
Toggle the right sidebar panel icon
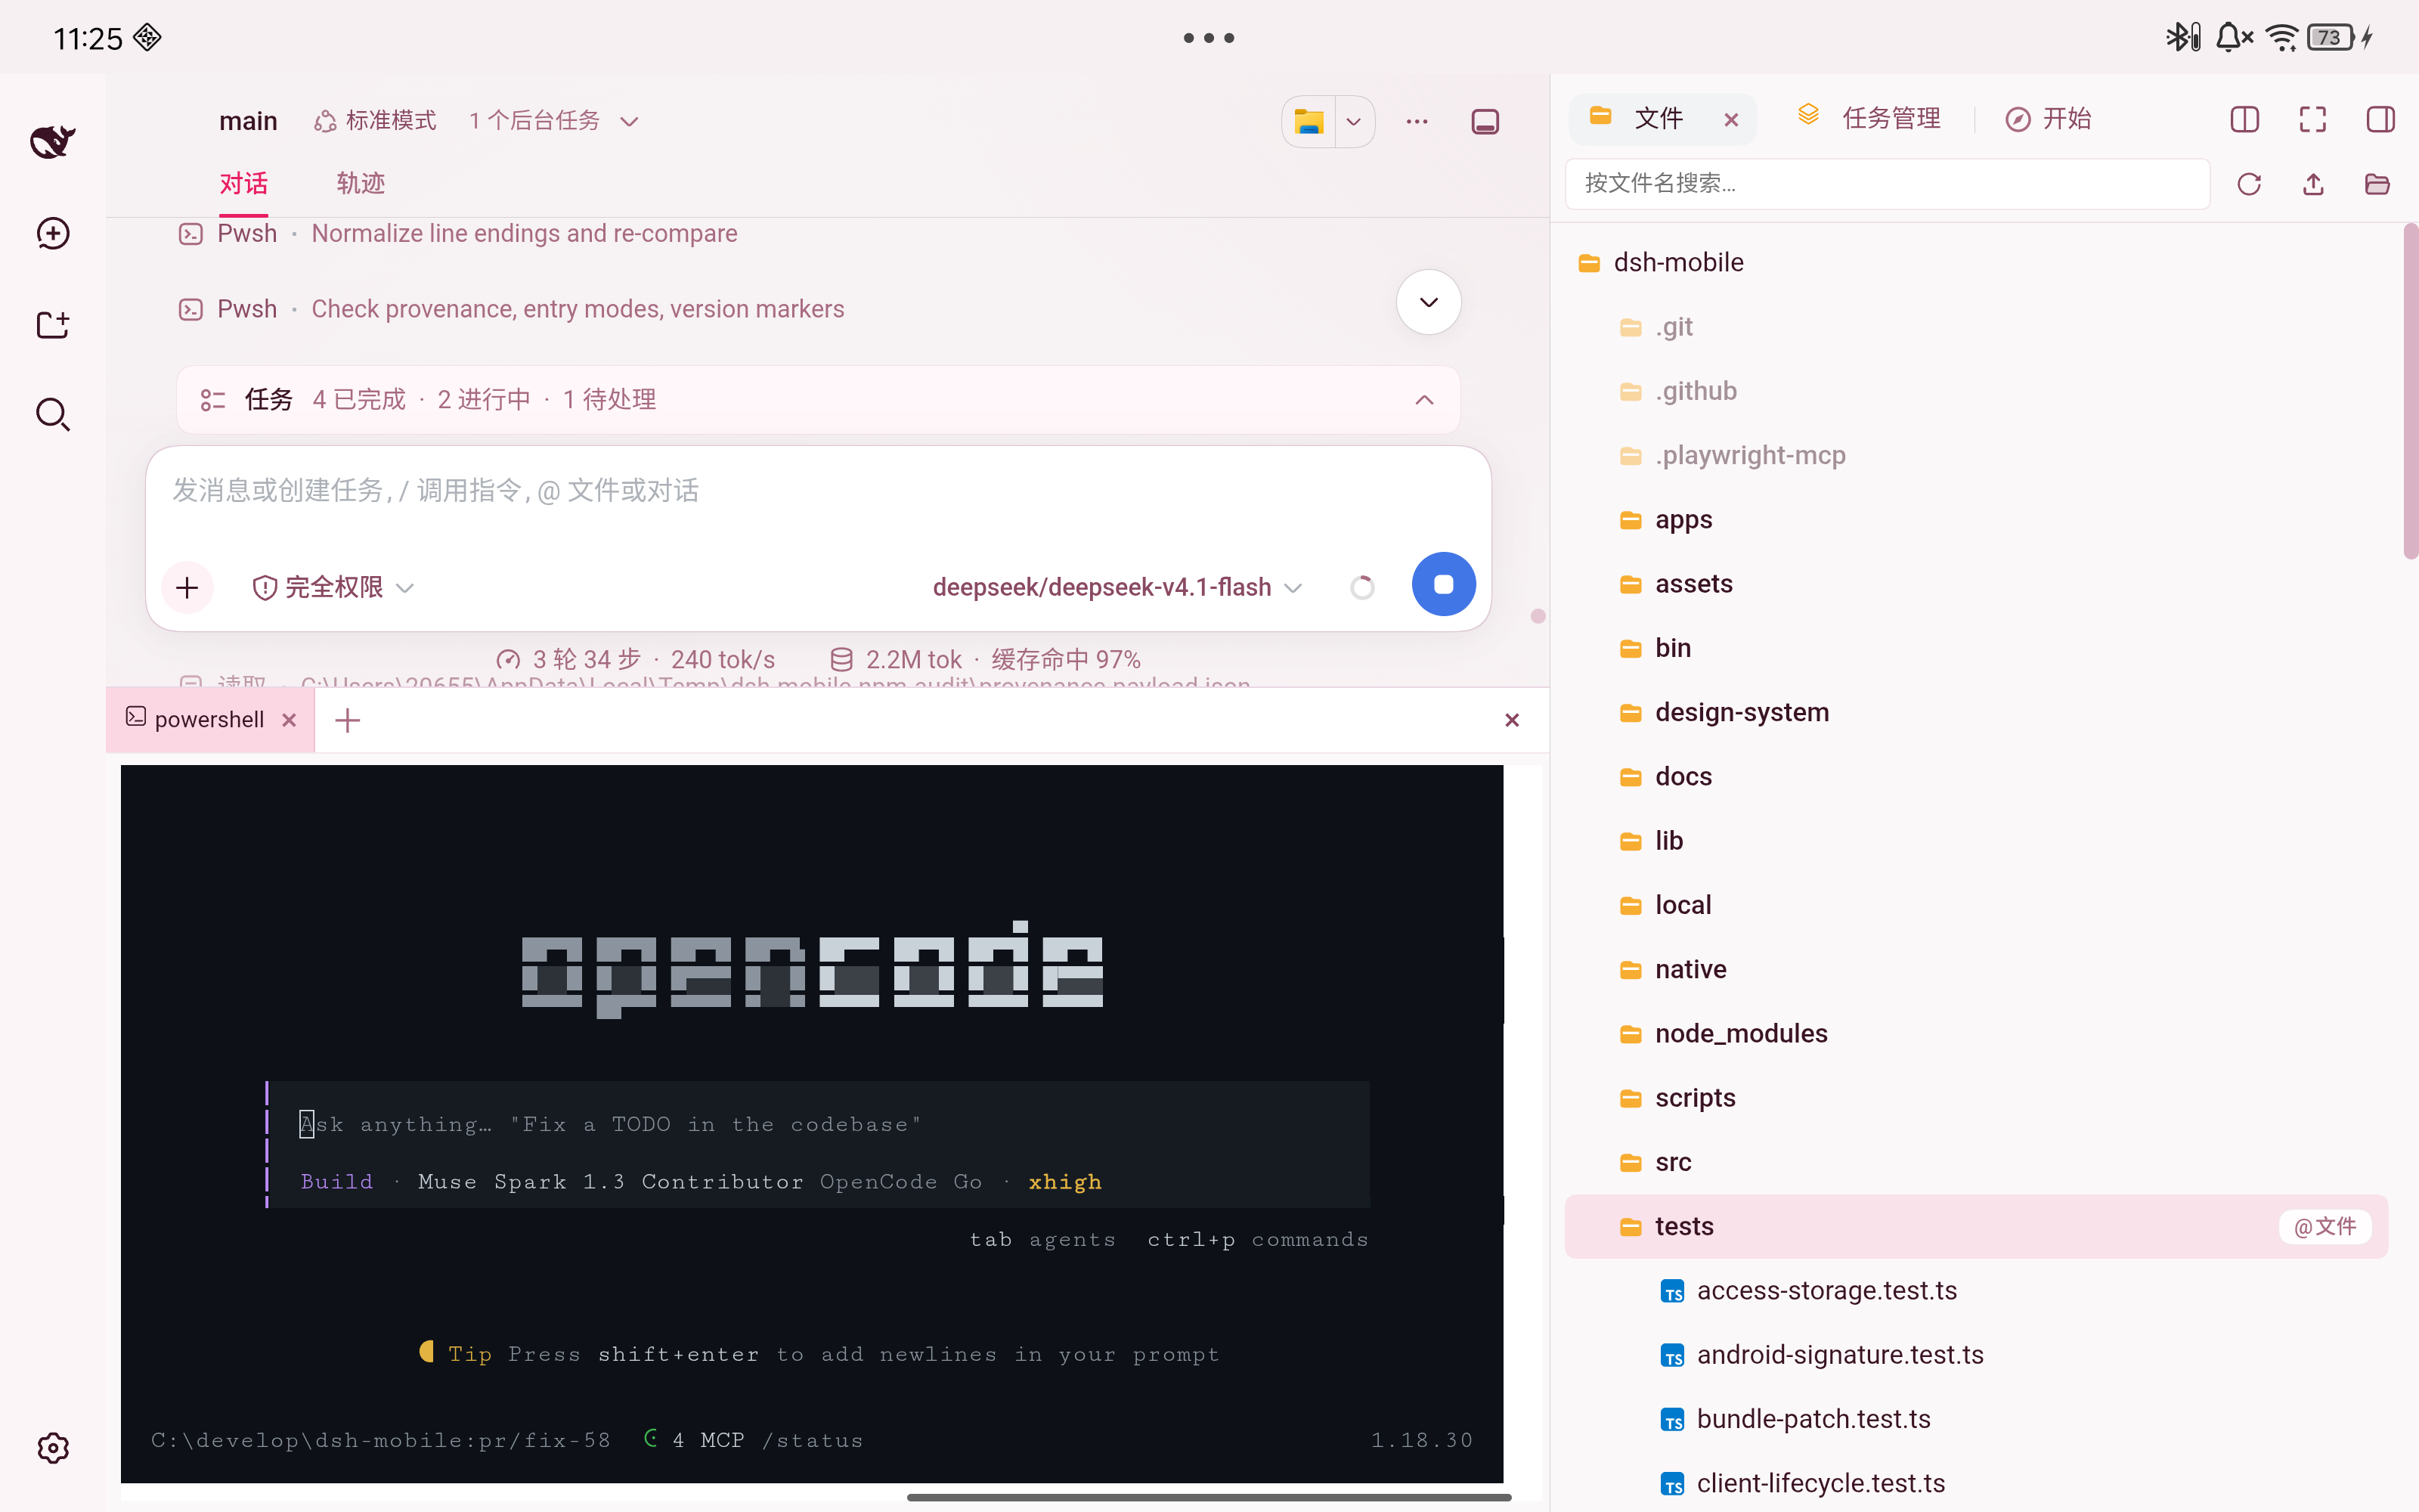(x=2381, y=119)
